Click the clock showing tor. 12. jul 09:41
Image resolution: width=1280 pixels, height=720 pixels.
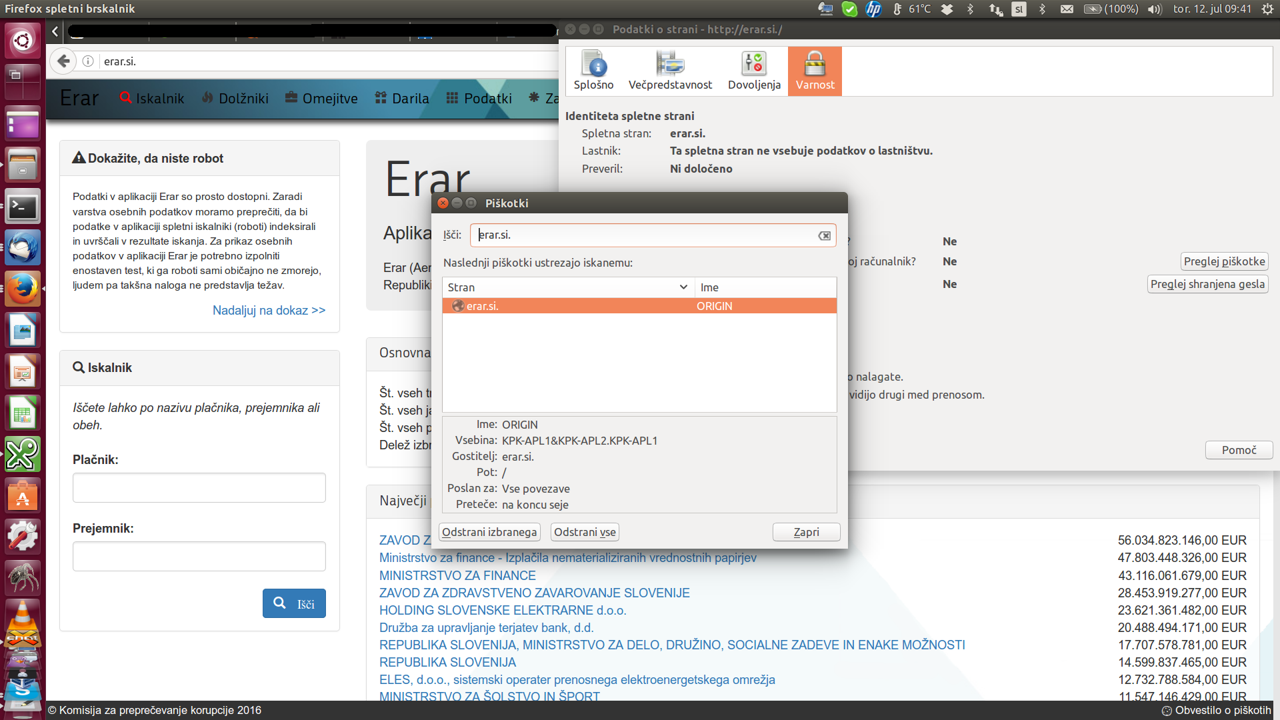tap(1212, 9)
